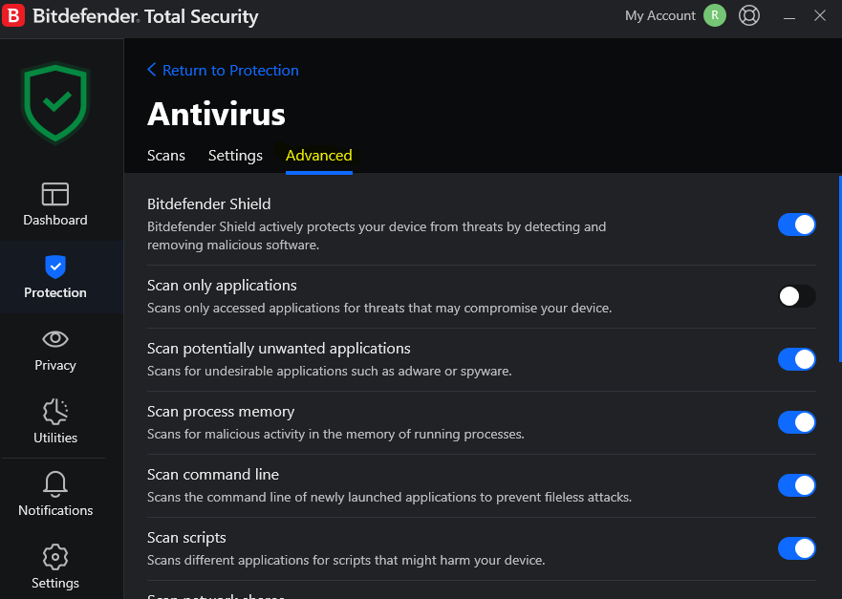Screen dimensions: 842x599
Task: Click the support lifebuoy icon
Action: [x=749, y=15]
